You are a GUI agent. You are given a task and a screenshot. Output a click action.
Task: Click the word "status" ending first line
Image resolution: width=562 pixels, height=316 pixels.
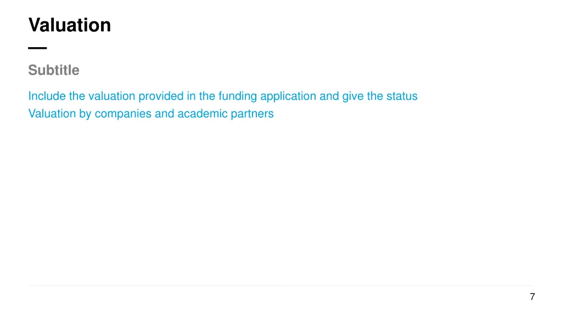(x=402, y=96)
